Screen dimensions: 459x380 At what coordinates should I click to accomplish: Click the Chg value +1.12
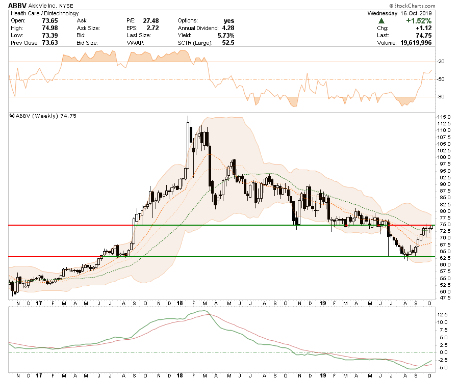[424, 28]
